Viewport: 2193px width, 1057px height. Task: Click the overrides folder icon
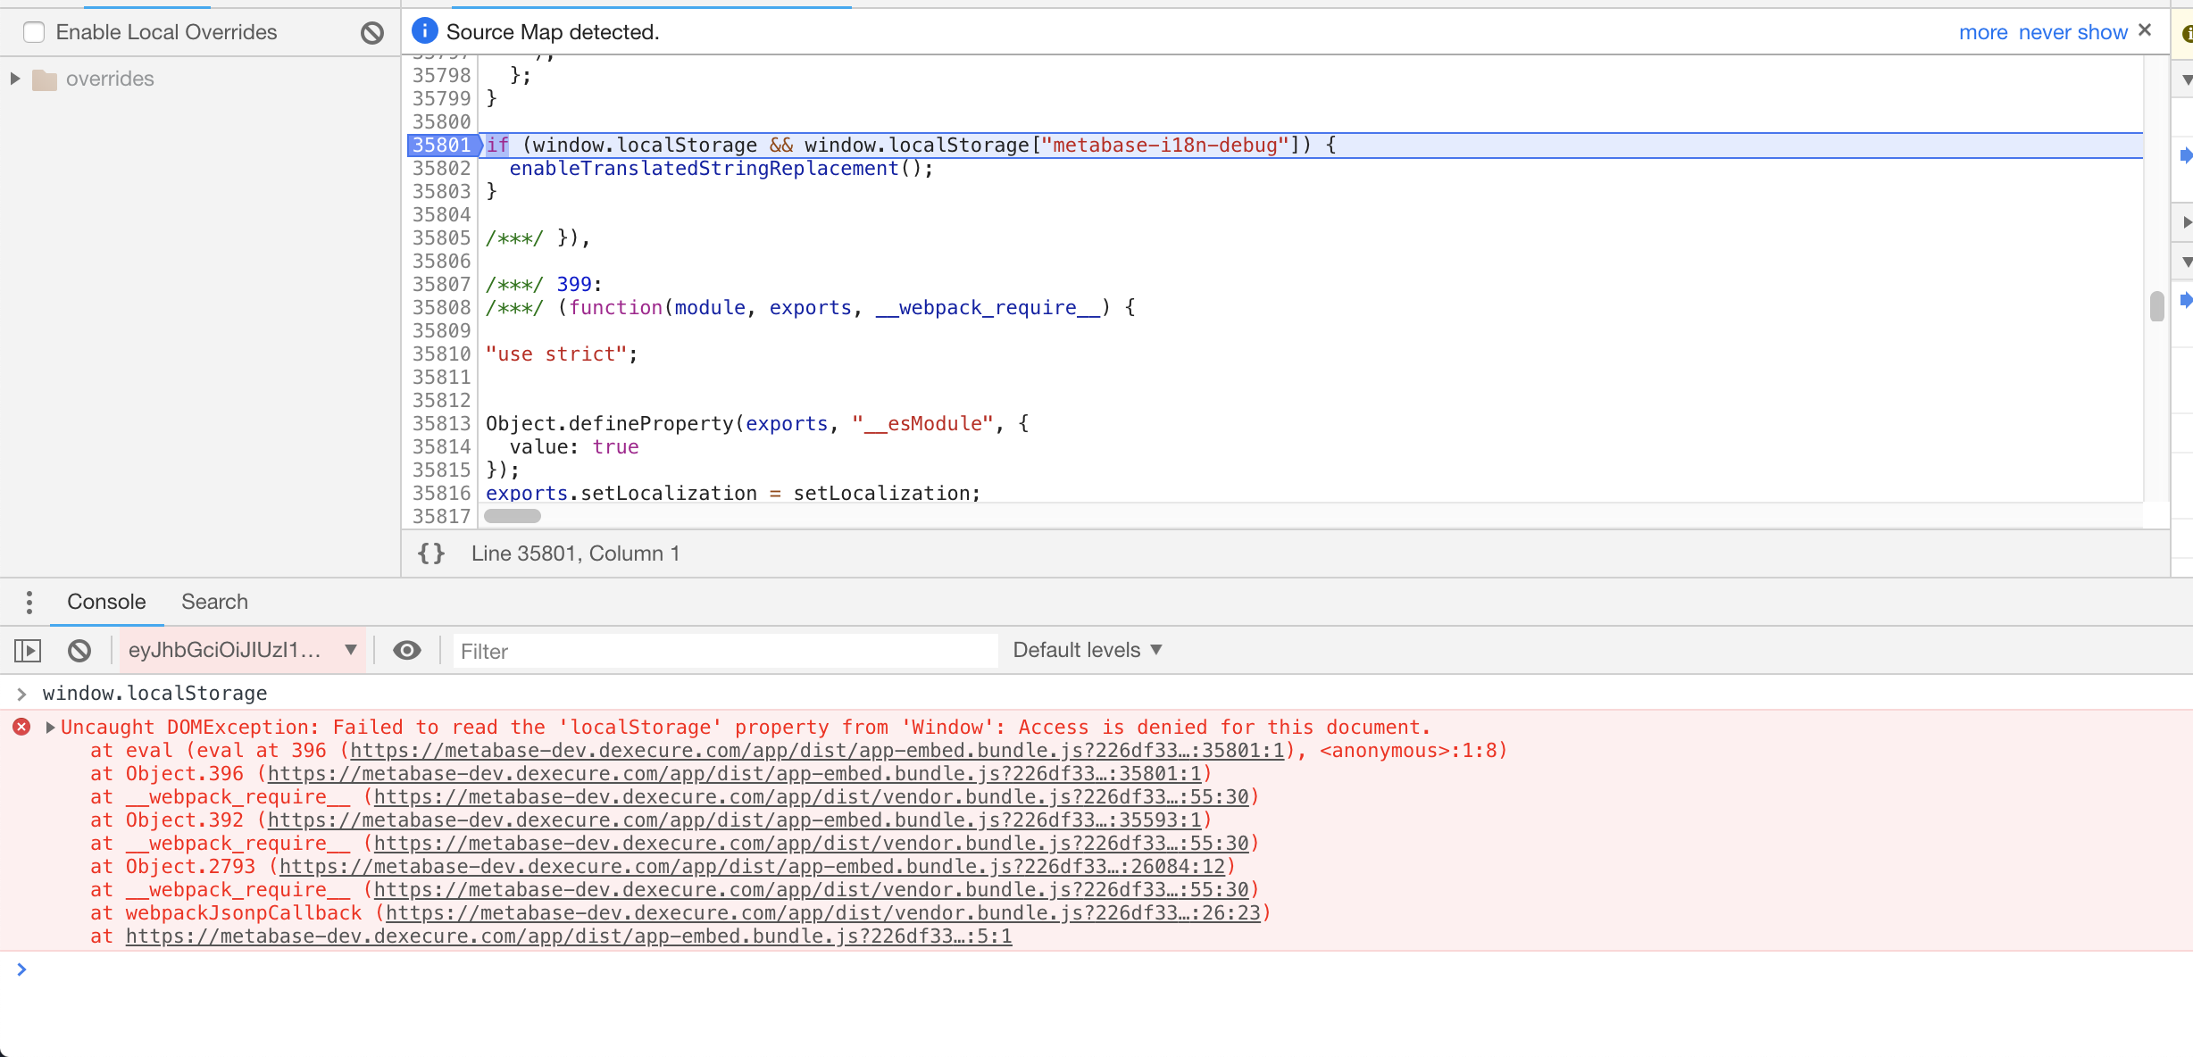coord(43,79)
